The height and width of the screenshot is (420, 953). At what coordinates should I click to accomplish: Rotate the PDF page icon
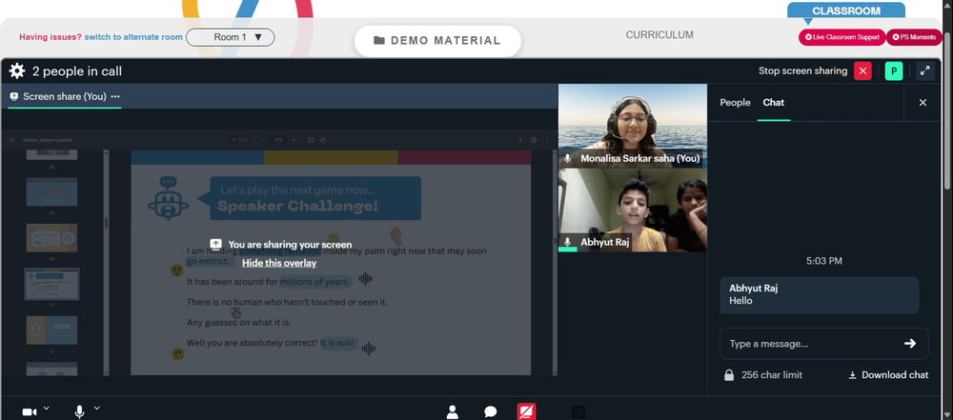(323, 140)
